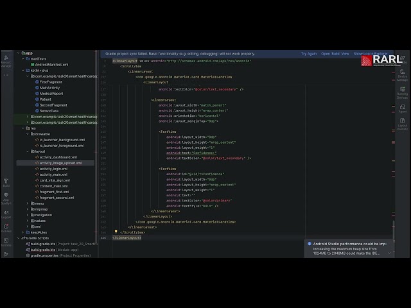
Task: Open the MedicalReport class
Action: [x=51, y=94]
